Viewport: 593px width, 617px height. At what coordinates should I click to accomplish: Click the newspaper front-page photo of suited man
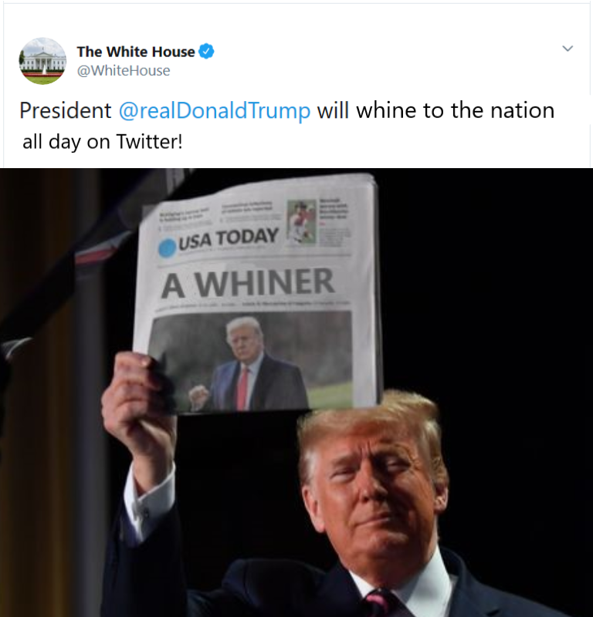250,360
